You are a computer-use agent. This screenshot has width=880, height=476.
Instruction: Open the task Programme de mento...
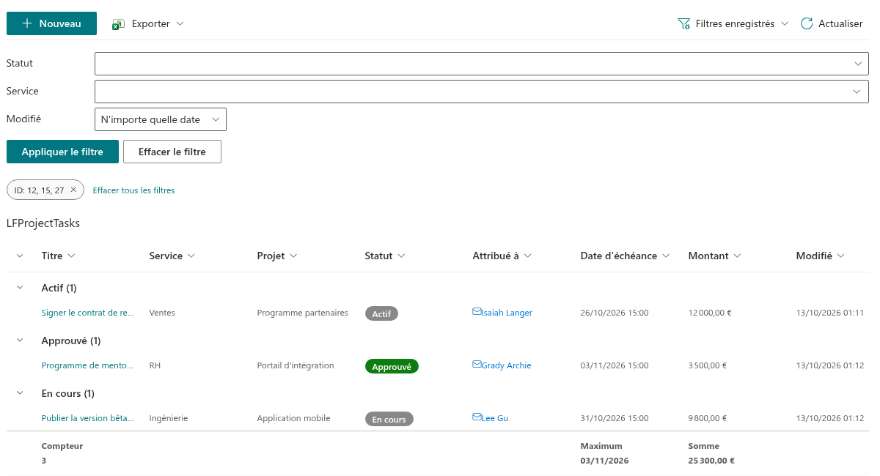coord(88,365)
